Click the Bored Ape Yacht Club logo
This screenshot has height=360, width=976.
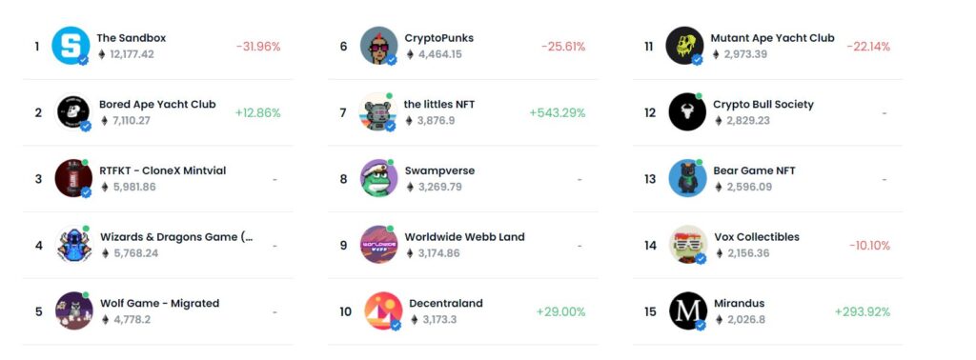[x=73, y=112]
